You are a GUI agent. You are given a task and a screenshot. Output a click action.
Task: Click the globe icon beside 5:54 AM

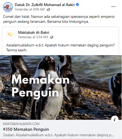(x=52, y=37)
